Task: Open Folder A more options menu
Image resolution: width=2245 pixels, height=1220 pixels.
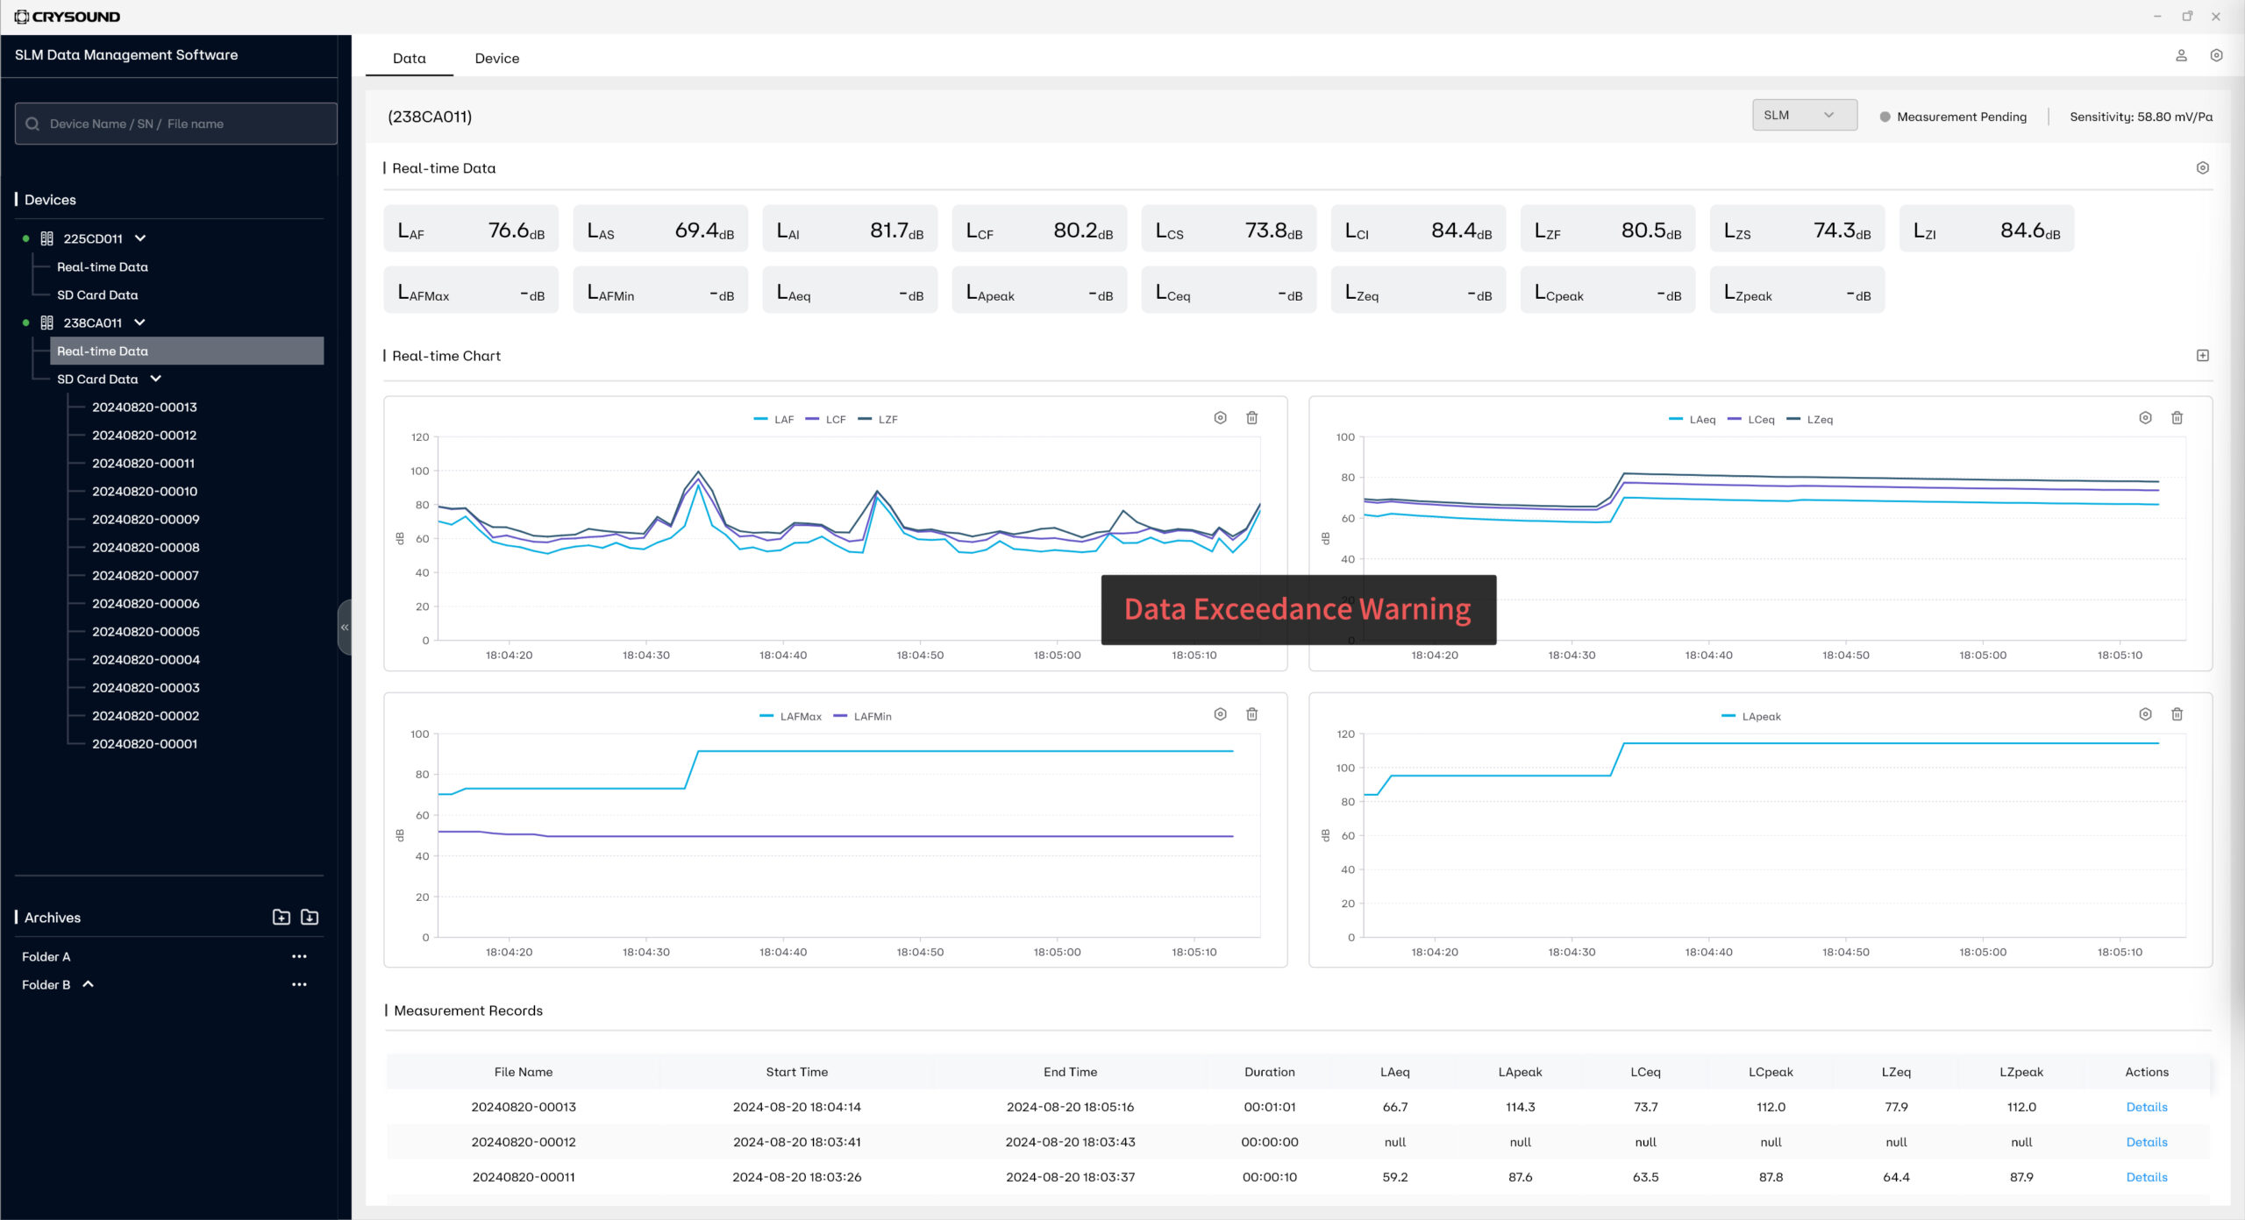Action: pos(299,956)
